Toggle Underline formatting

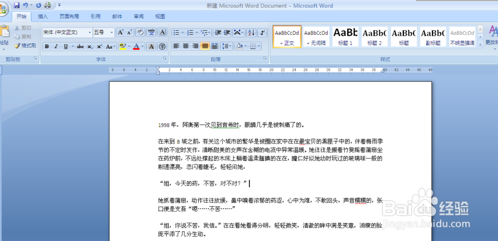[x=65, y=47]
